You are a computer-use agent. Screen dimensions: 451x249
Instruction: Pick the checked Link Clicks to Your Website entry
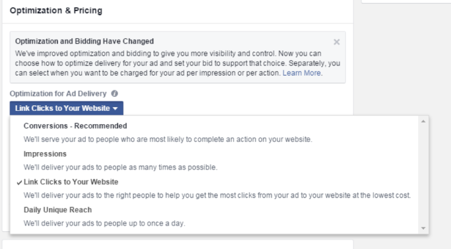click(71, 182)
